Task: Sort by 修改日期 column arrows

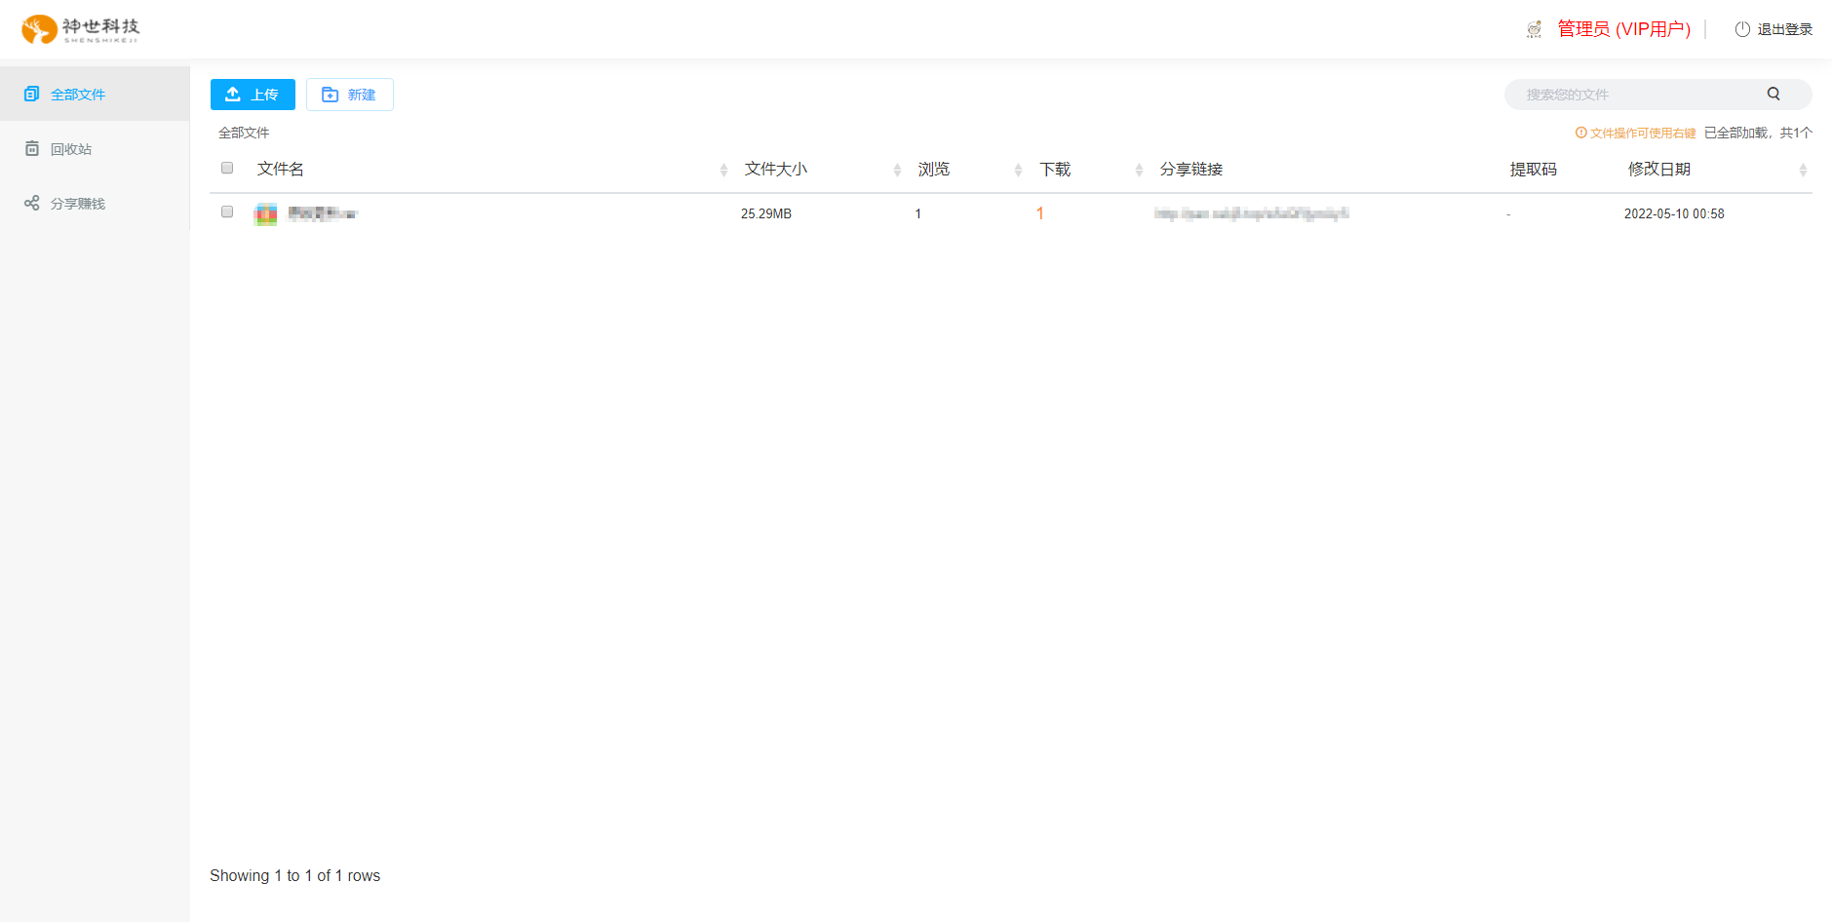Action: [1802, 170]
